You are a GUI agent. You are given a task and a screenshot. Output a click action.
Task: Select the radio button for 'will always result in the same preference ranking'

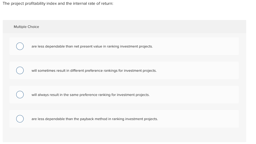(20, 94)
